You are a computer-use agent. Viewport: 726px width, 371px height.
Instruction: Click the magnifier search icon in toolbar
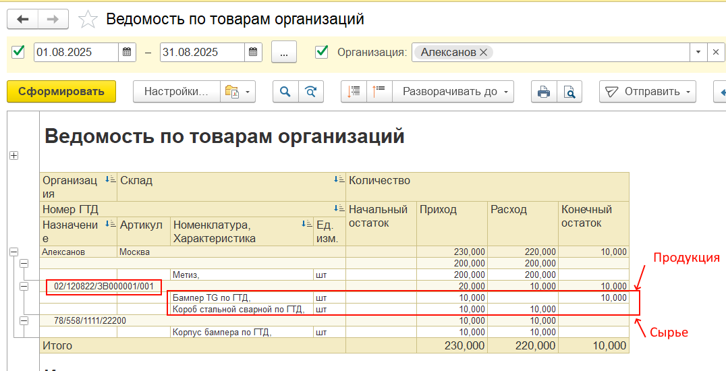(285, 92)
